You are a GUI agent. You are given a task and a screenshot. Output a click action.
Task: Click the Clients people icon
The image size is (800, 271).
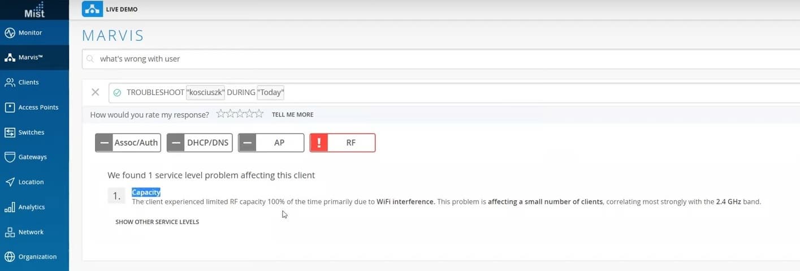10,83
